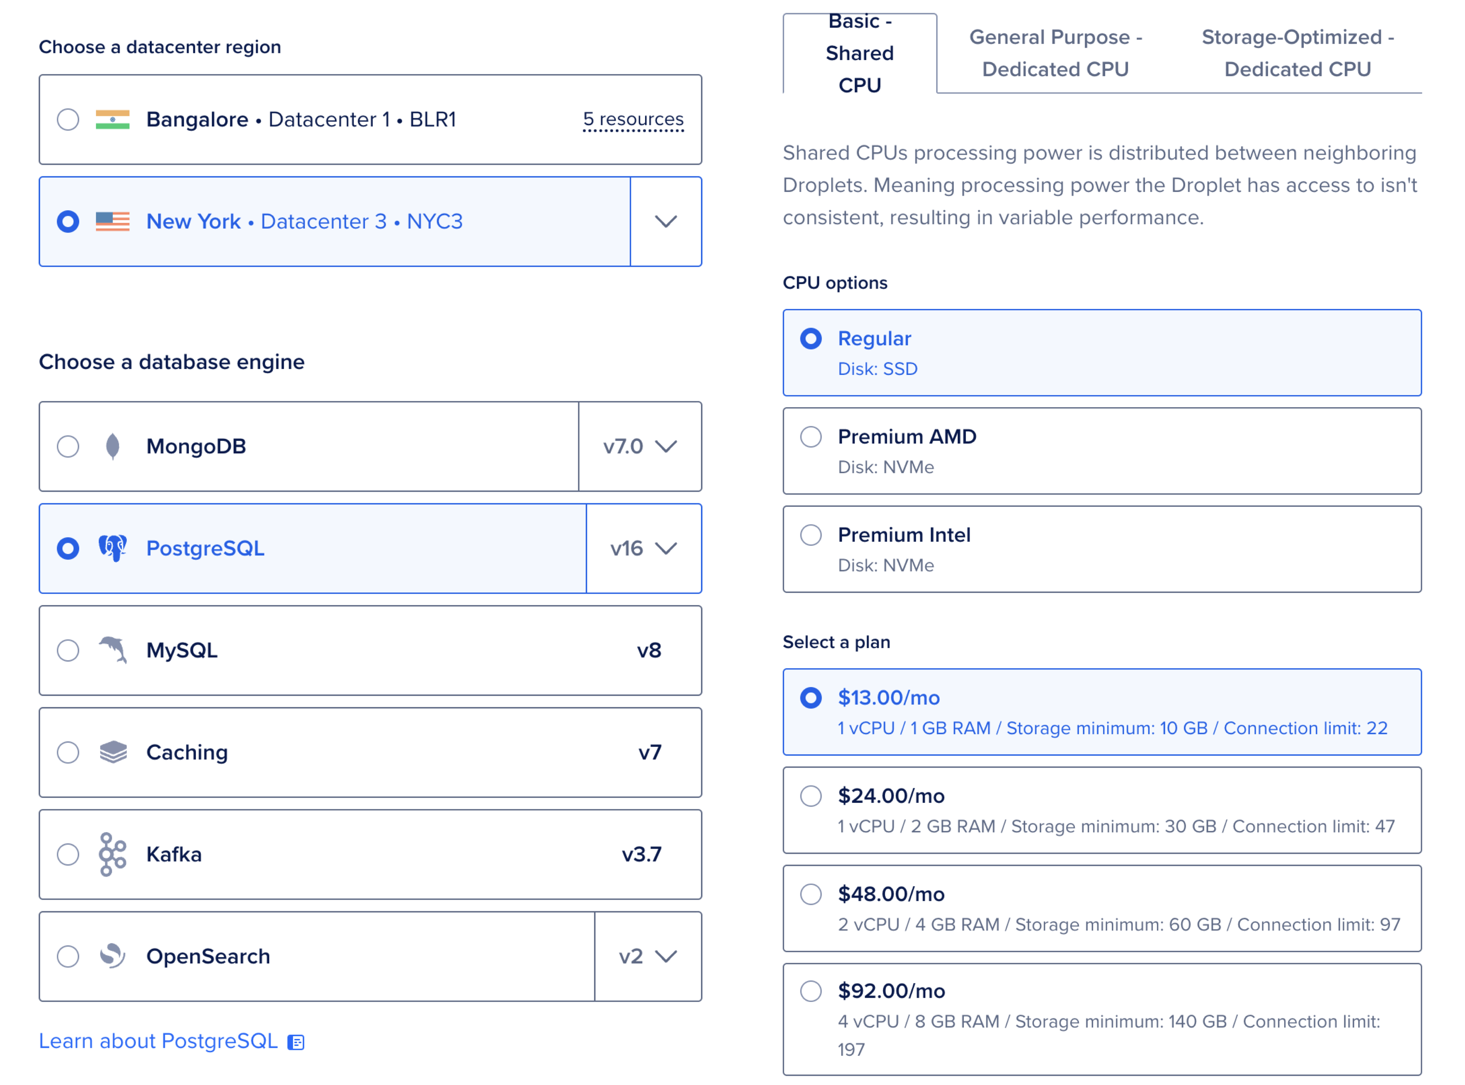Viewport: 1465px width, 1085px height.
Task: Click the OpenSearch logo icon
Action: click(112, 956)
